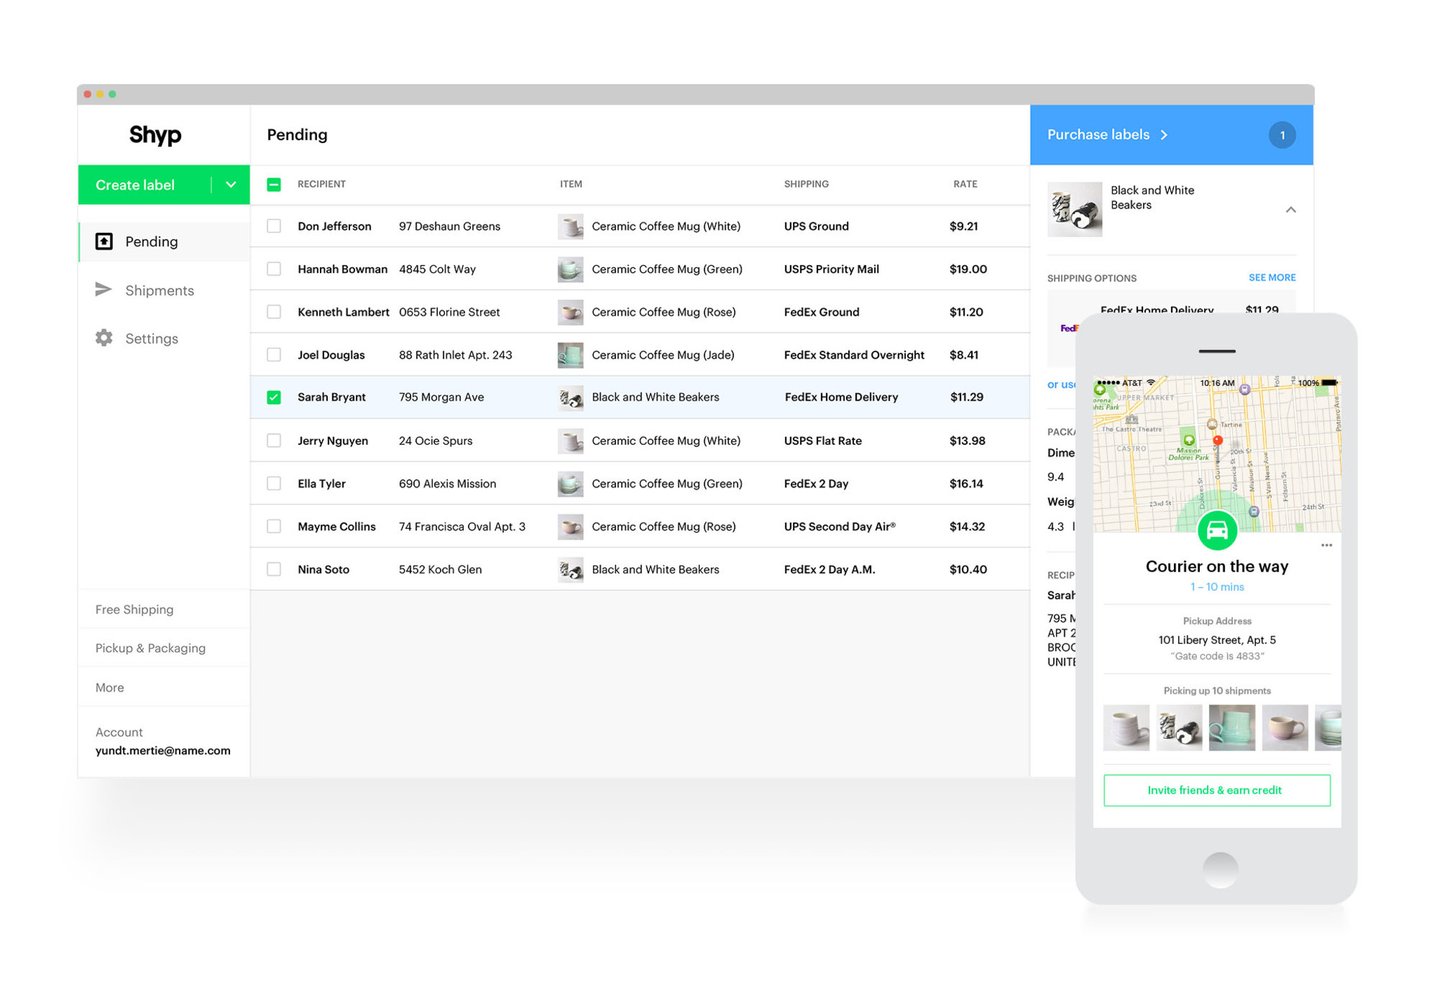Viewport: 1437px width, 1006px height.
Task: Click the white mug shipment photo on phone
Action: coord(1126,727)
